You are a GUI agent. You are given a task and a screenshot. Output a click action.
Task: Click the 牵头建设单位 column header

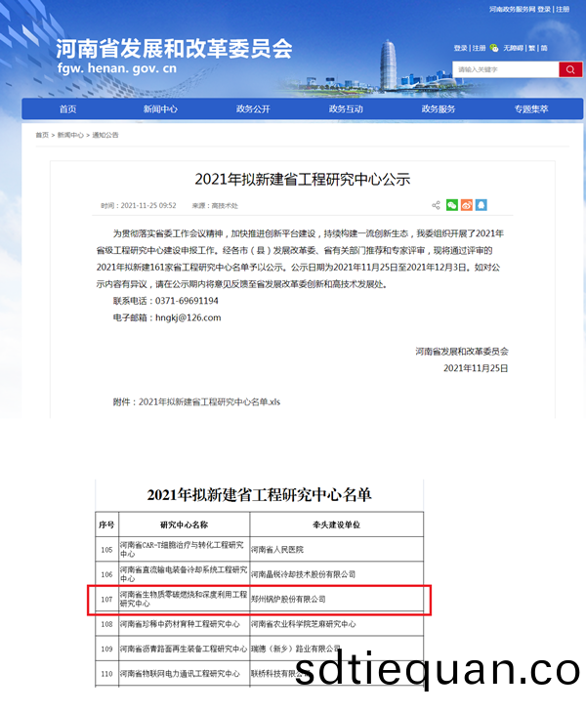point(336,524)
